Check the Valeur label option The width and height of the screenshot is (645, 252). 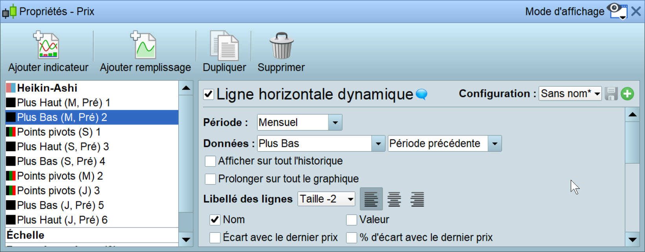pyautogui.click(x=352, y=220)
